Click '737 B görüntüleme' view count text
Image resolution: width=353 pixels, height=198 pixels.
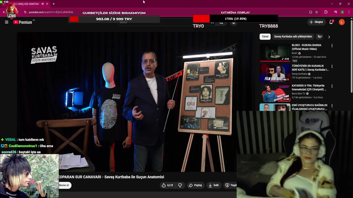(301, 78)
